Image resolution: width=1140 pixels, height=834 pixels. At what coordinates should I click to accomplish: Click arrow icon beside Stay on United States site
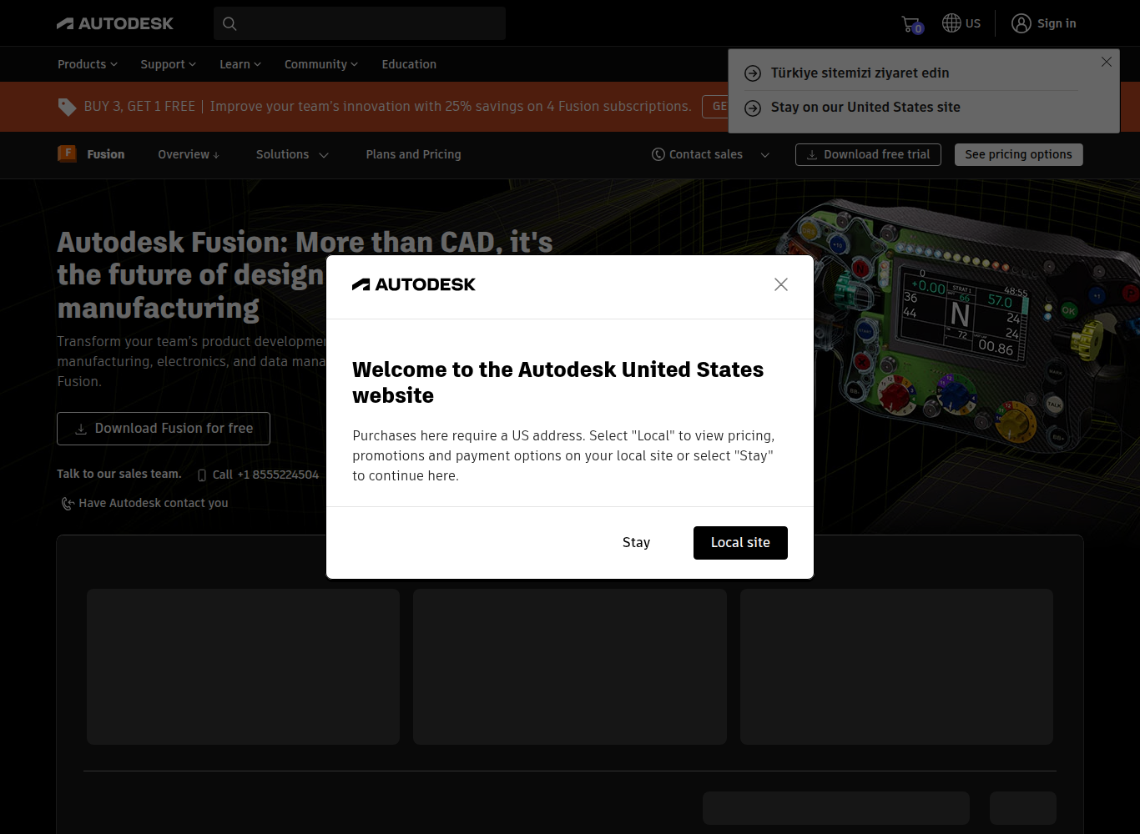[753, 108]
